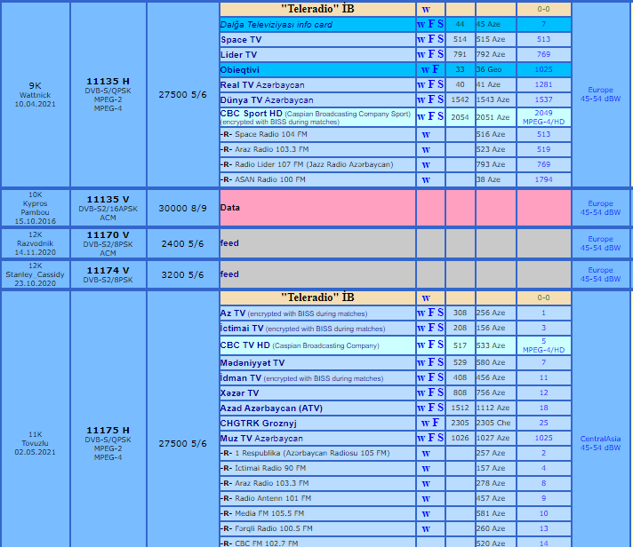Select the 11135 V frequency text

point(108,200)
